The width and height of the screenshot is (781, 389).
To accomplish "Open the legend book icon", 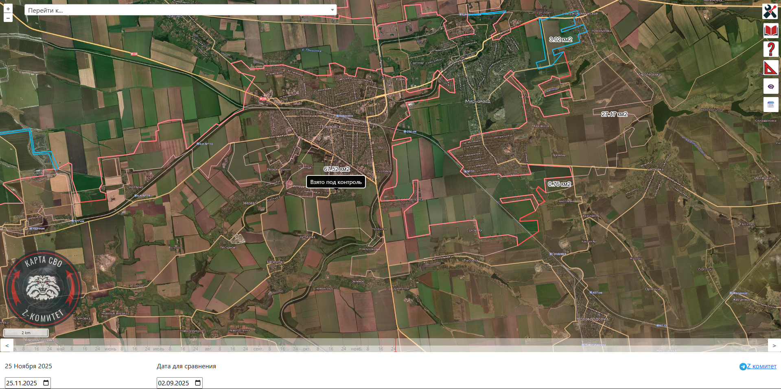I will point(770,30).
